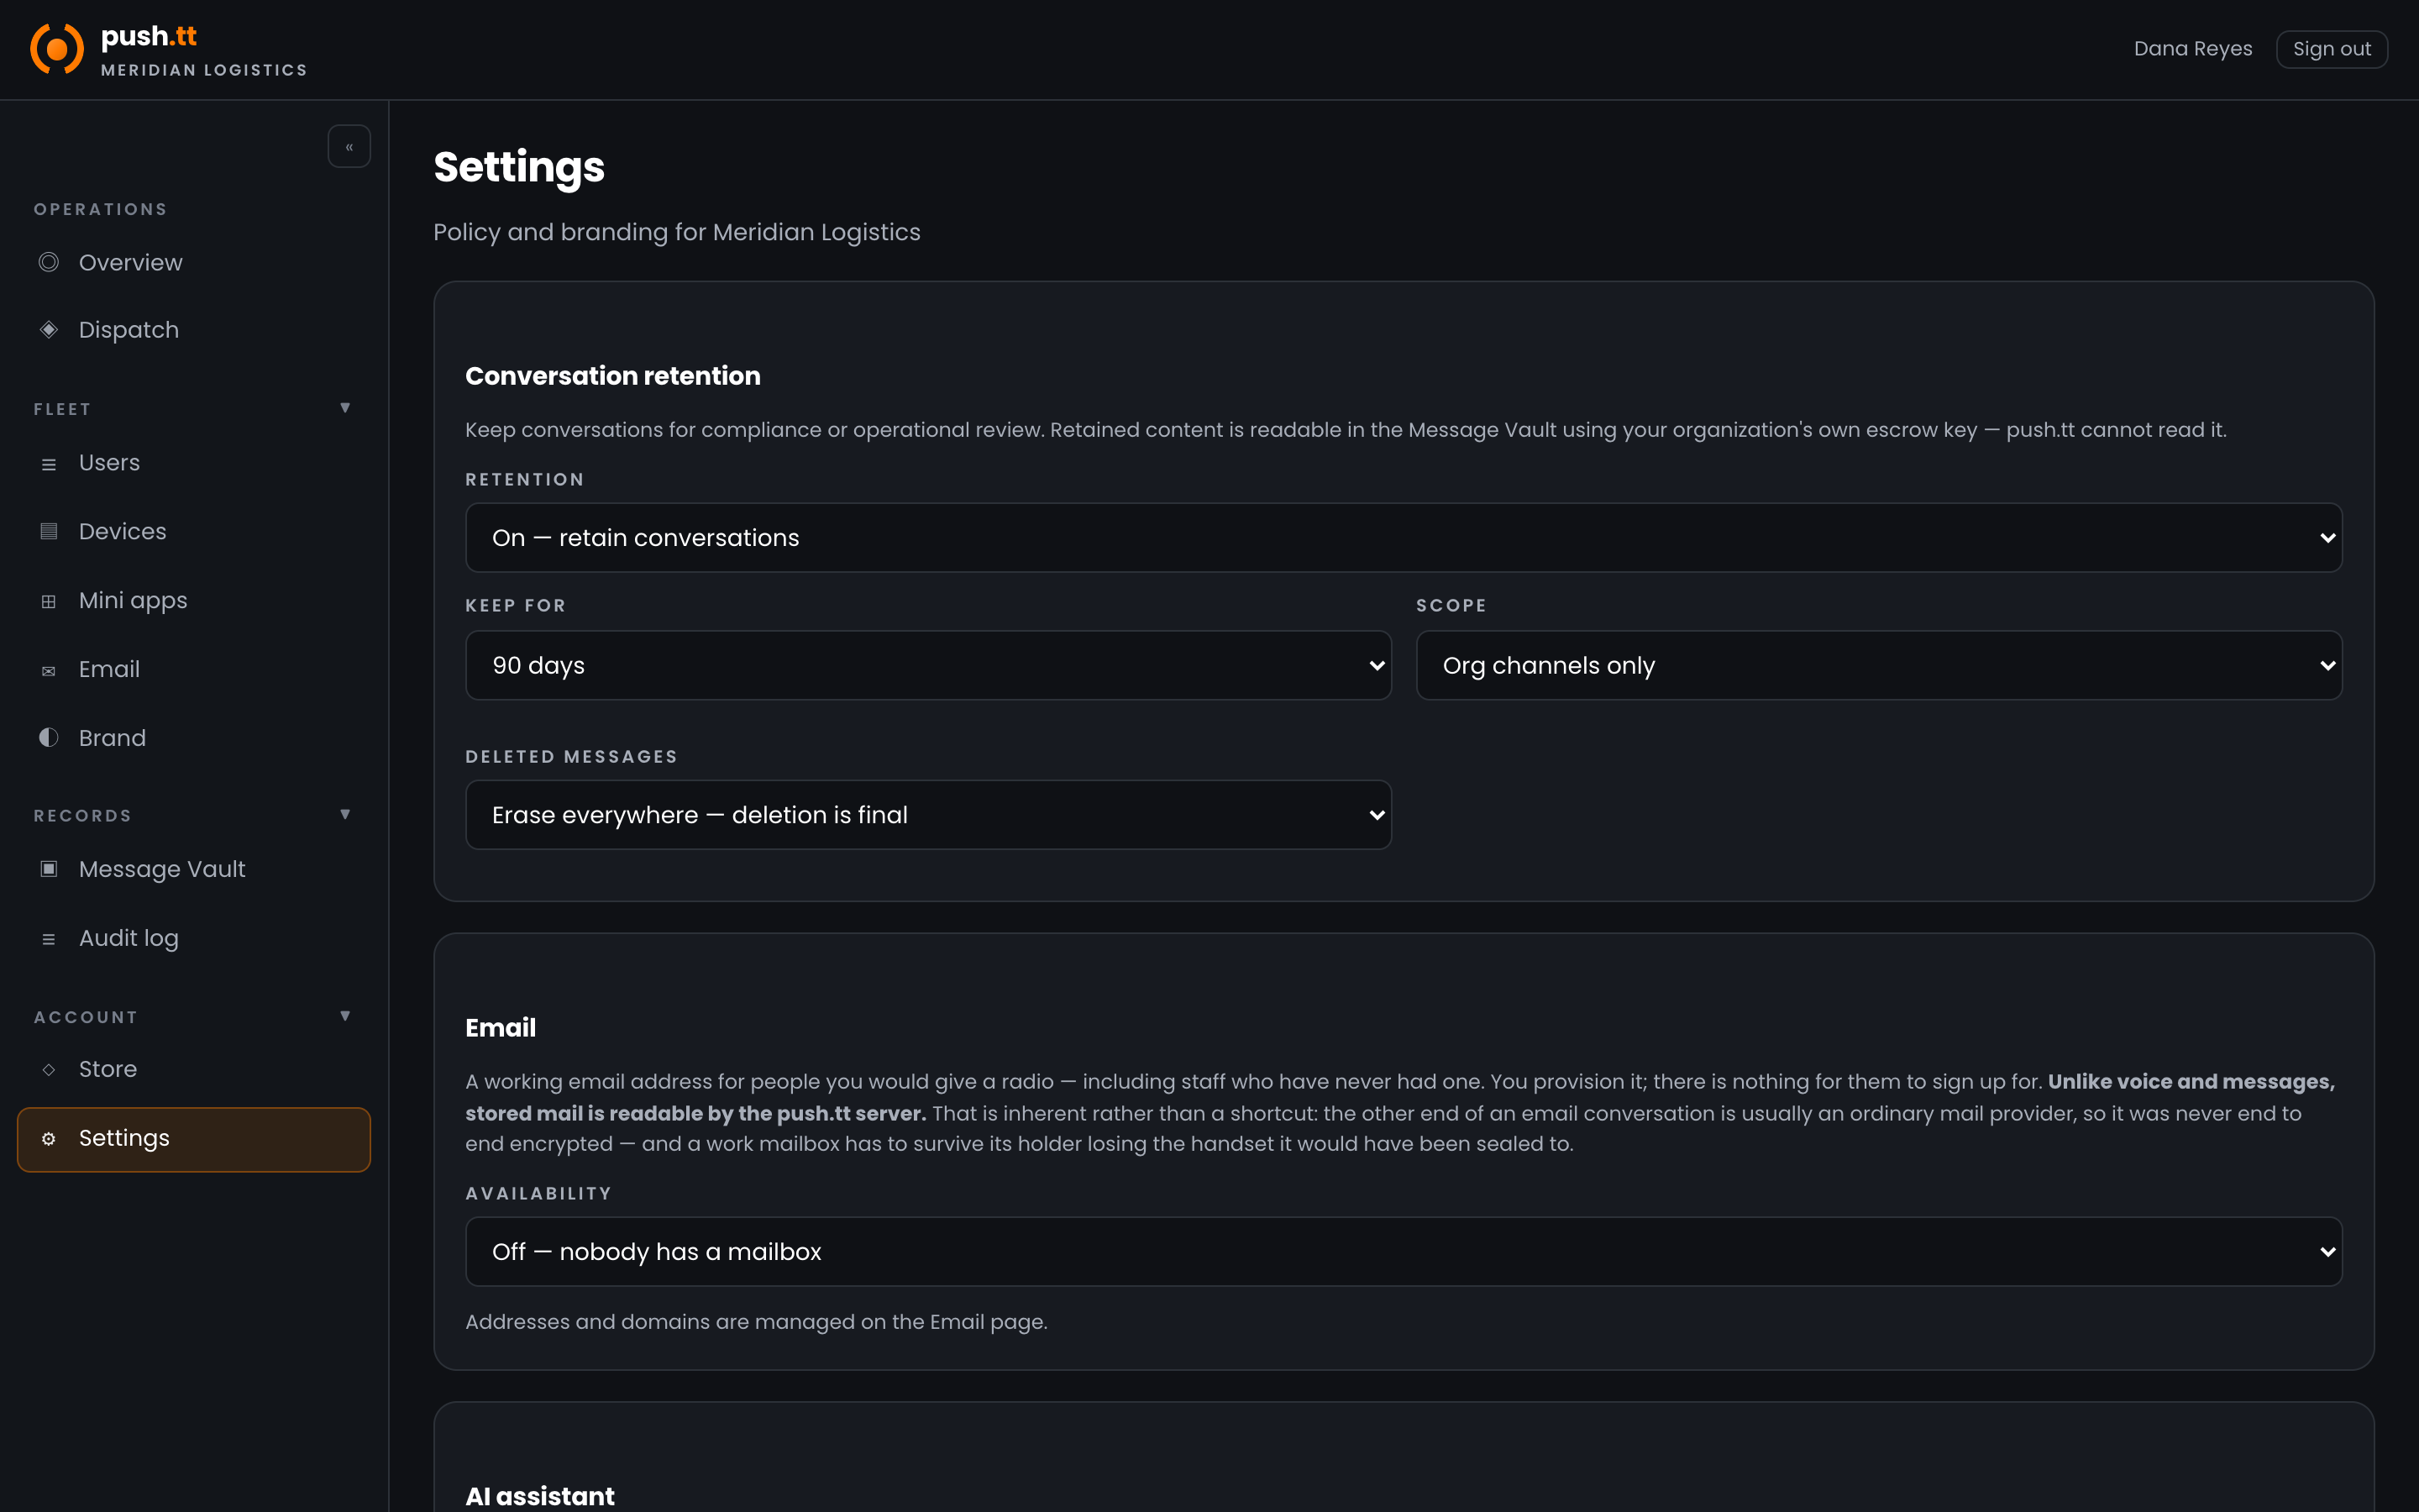Click the Devices icon in sidebar

coord(48,531)
